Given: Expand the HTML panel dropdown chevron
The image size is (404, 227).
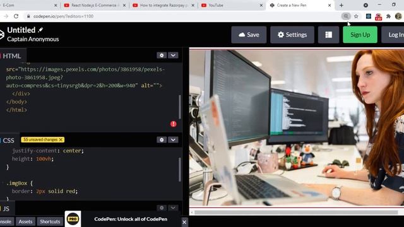Looking at the screenshot, I should point(173,55).
